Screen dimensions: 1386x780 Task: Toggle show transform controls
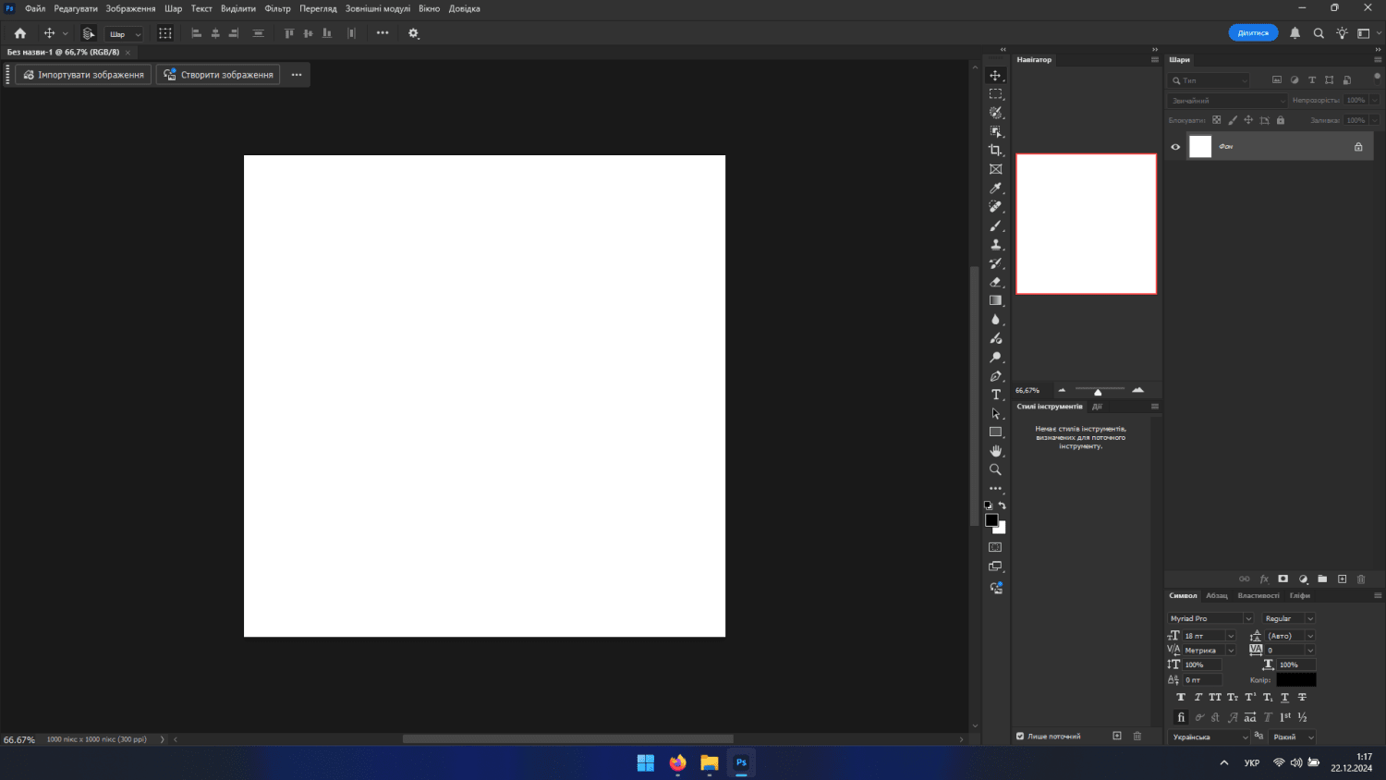pyautogui.click(x=165, y=33)
